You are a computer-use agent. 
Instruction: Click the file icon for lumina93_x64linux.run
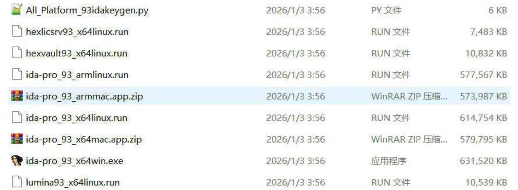point(16,182)
